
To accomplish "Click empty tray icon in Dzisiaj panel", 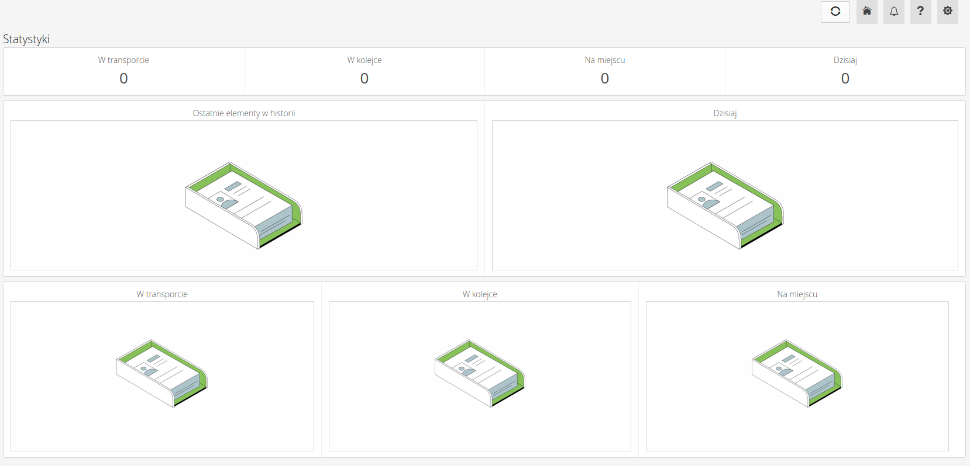I will (725, 205).
